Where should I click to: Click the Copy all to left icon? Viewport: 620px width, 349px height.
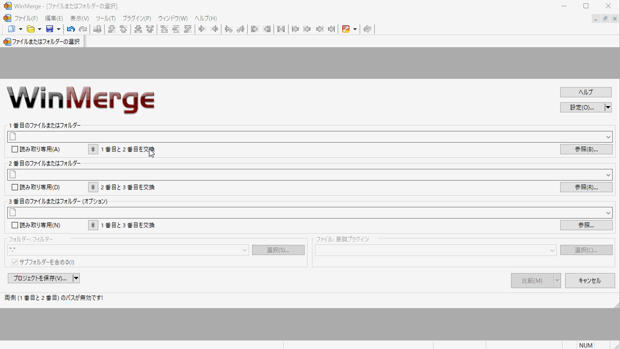tap(267, 29)
